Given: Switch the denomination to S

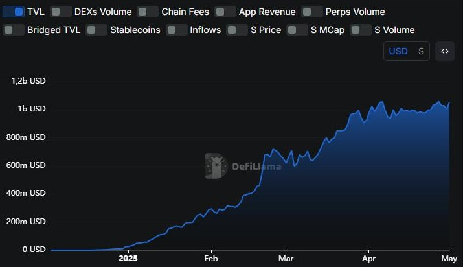Looking at the screenshot, I should pos(421,51).
